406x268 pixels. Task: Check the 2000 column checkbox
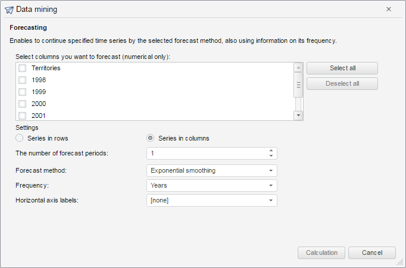tap(22, 104)
